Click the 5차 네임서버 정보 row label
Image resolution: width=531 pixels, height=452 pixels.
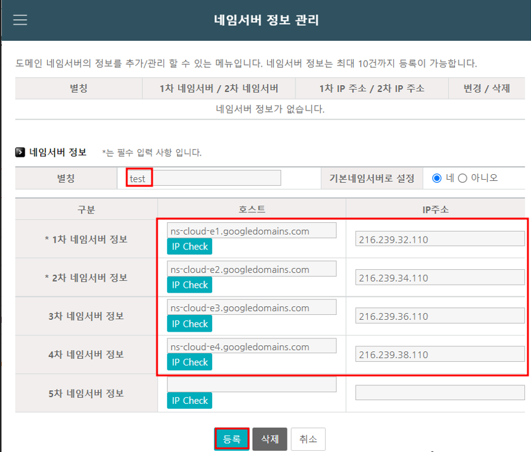[x=87, y=393]
